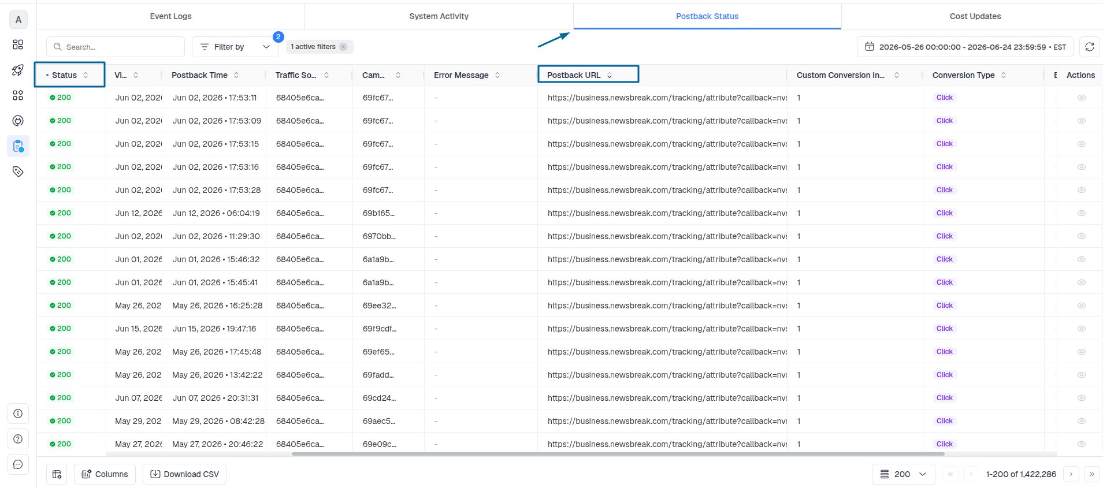Open the date range picker
Image resolution: width=1103 pixels, height=488 pixels.
[x=965, y=47]
